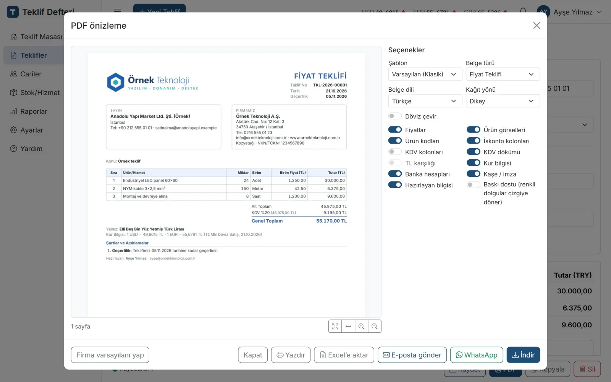
Task: Click the Teklif Defteri logo icon
Action: click(13, 12)
